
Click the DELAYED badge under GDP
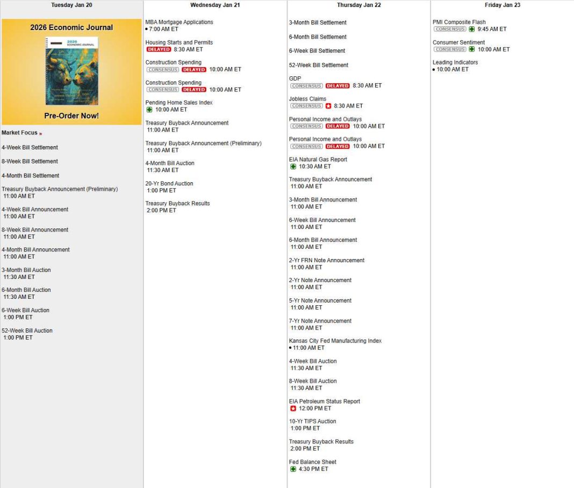tap(338, 86)
